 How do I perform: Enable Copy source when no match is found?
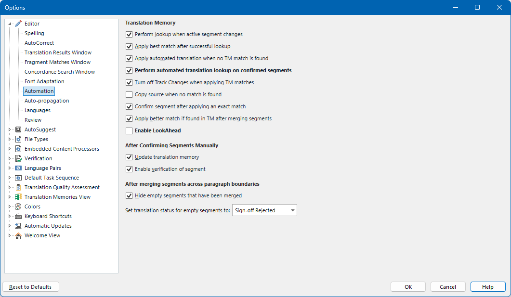click(129, 94)
